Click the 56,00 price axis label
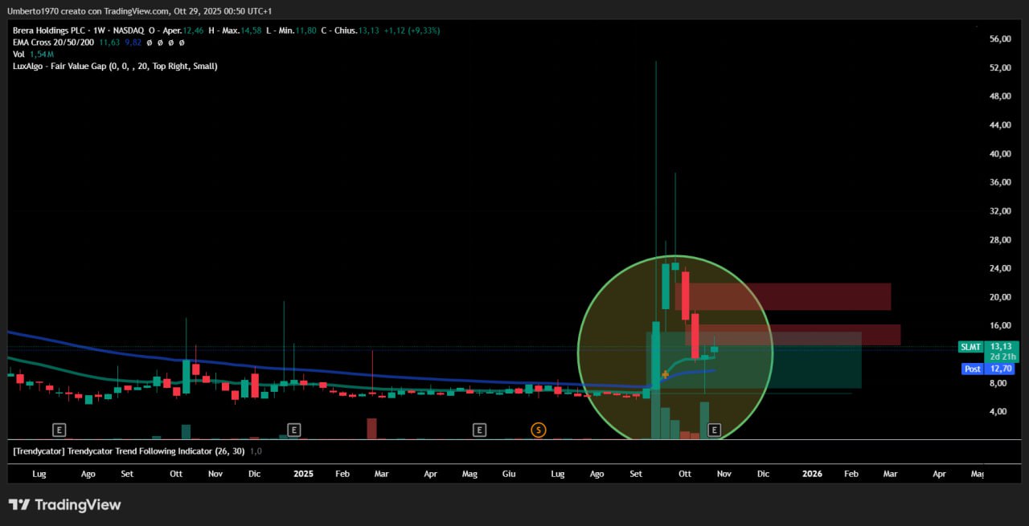The height and width of the screenshot is (526, 1029). tap(1000, 39)
